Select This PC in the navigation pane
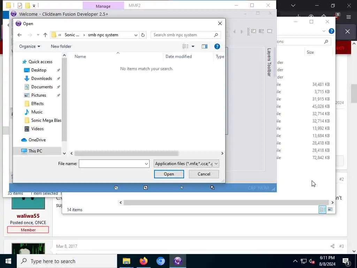Viewport: 357px width, 268px height. 35,151
